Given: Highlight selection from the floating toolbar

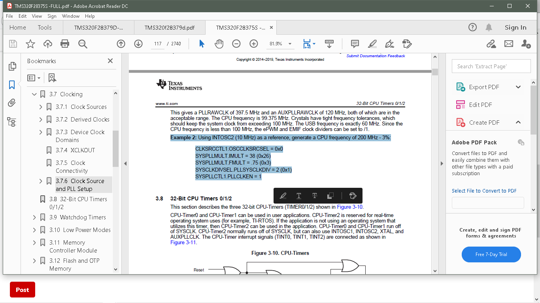Looking at the screenshot, I should coord(283,196).
